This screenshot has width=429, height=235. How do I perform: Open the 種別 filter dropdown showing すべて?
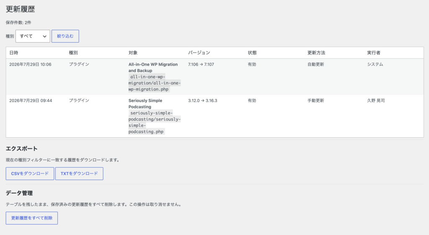(33, 36)
